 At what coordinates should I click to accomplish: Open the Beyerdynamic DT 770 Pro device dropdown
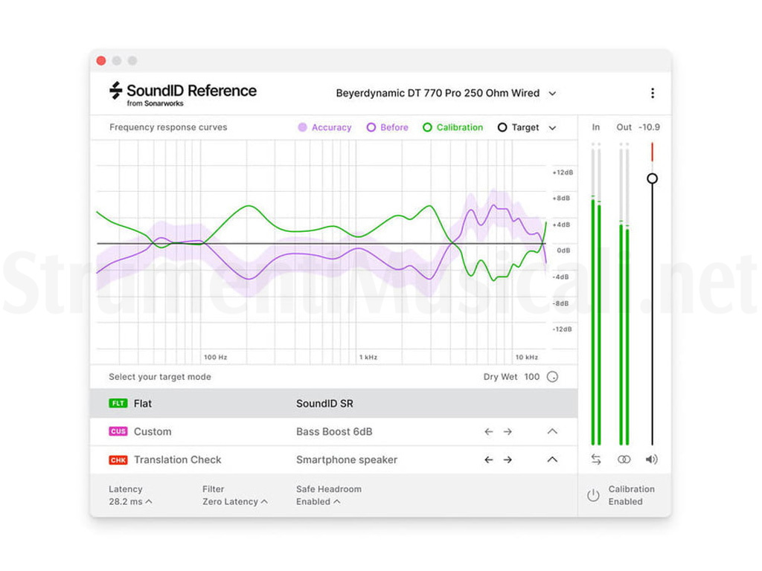[x=446, y=94]
